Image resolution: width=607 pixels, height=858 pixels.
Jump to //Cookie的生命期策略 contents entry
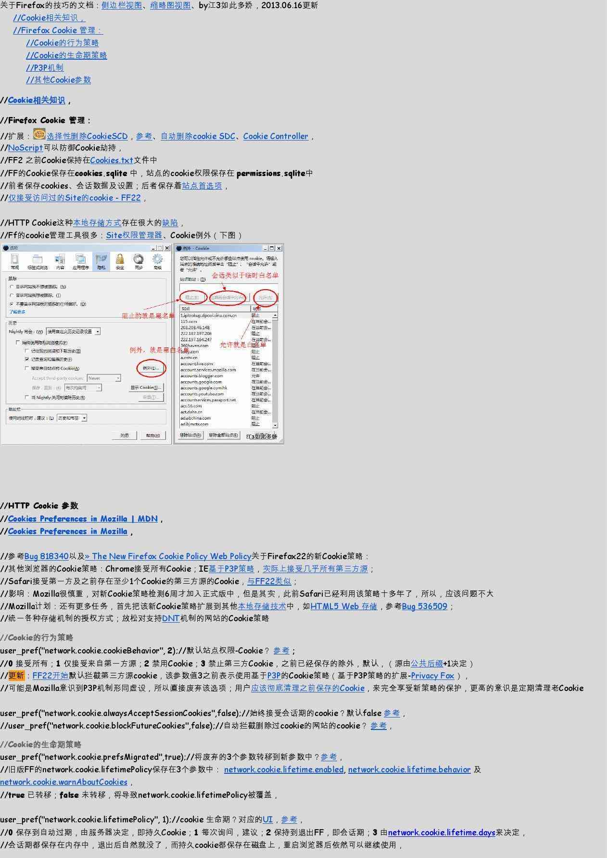tap(66, 55)
